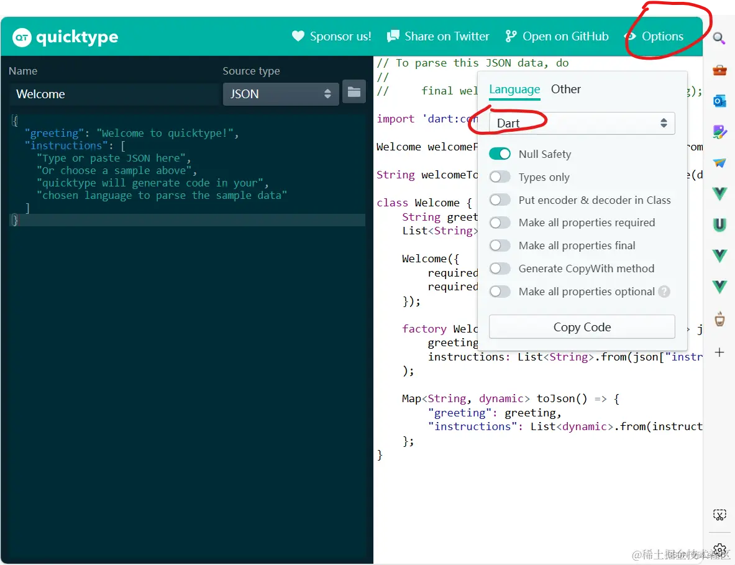Click the quicktype logo

pyautogui.click(x=65, y=37)
